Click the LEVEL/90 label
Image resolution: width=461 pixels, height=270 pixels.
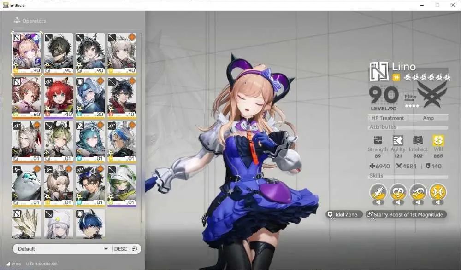click(x=384, y=109)
